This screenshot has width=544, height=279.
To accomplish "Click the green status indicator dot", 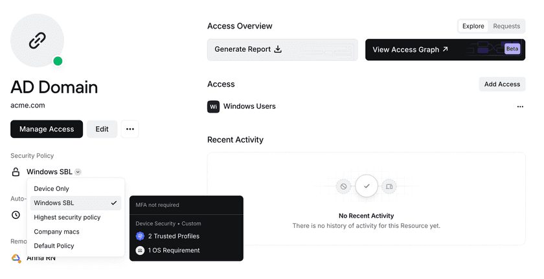I will [58, 61].
